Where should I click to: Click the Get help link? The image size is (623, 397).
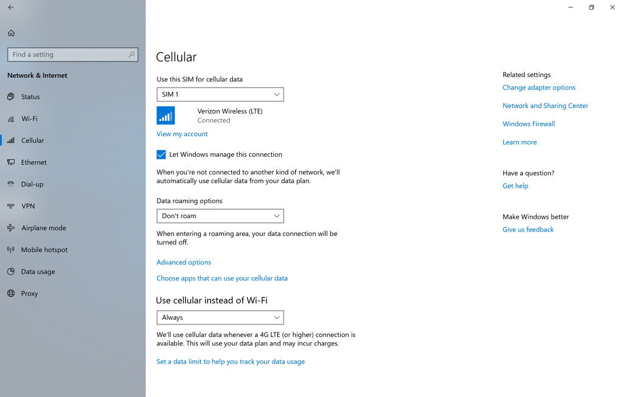[x=515, y=186]
